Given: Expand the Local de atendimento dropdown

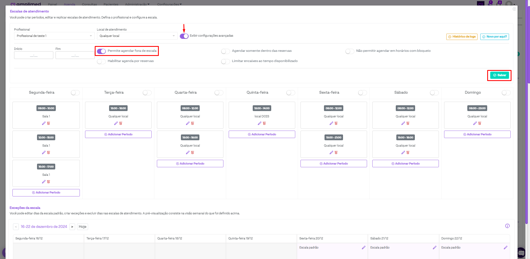Looking at the screenshot, I should [137, 36].
